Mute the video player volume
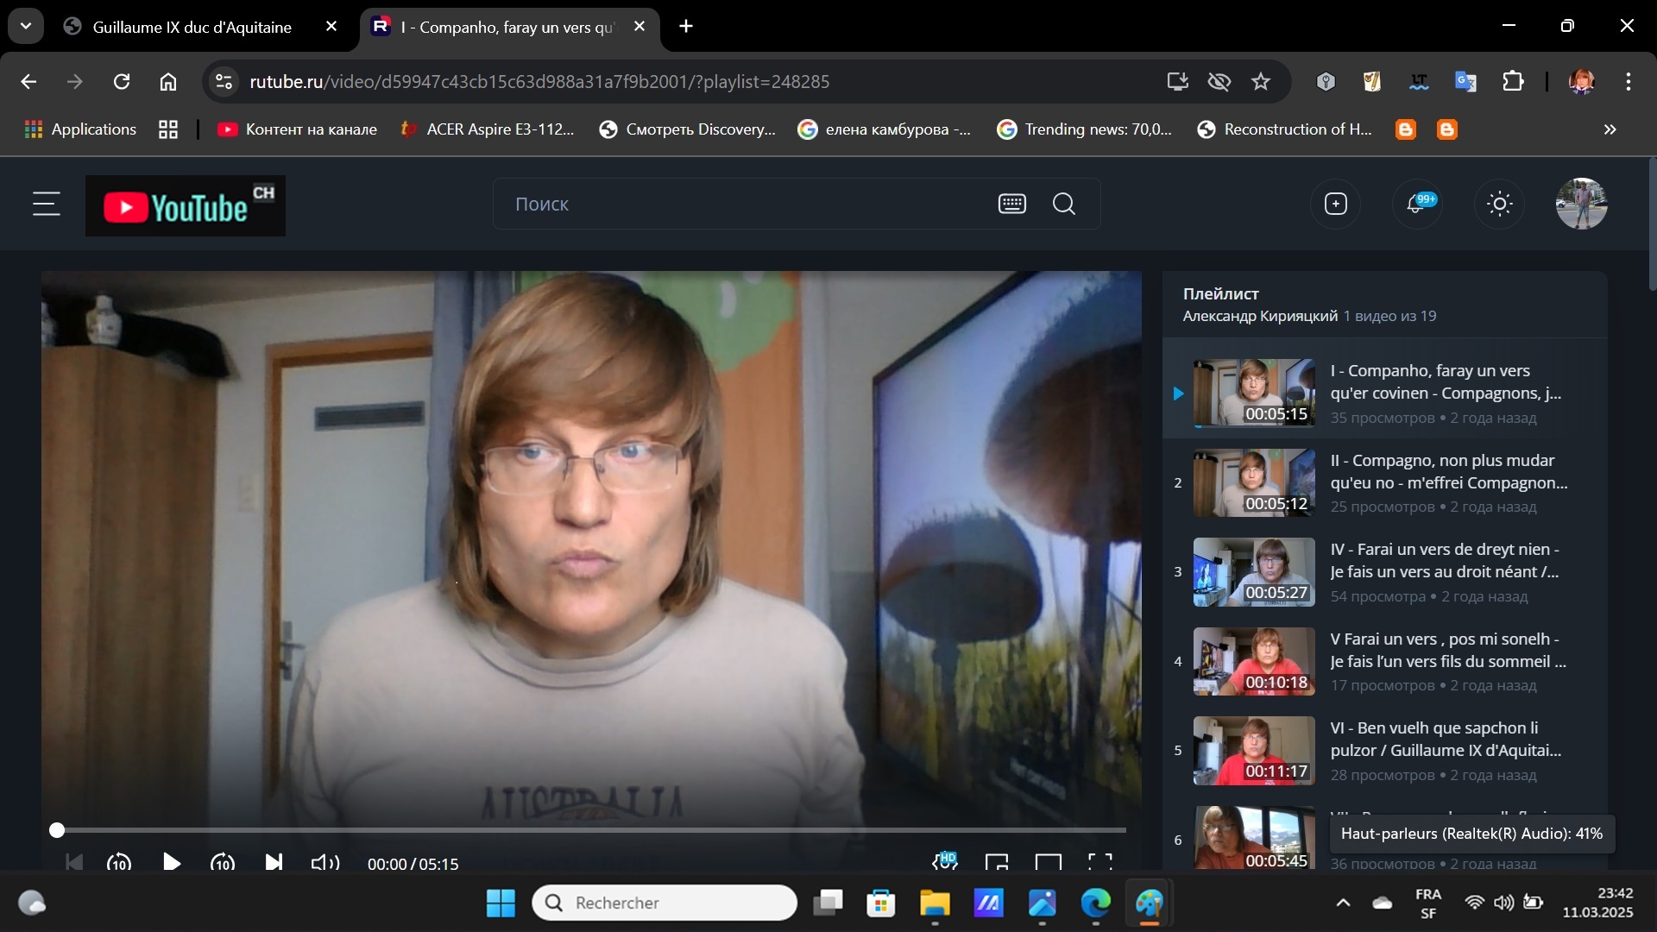Screen dimensions: 1657x932 (x=324, y=862)
